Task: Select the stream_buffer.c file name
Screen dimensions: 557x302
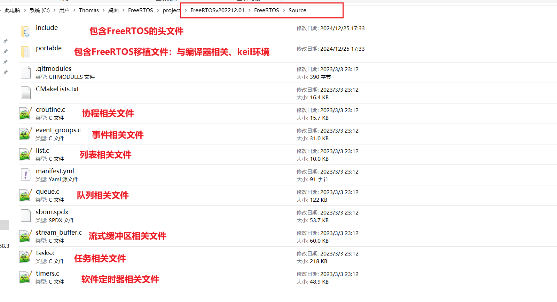Action: pyautogui.click(x=59, y=233)
